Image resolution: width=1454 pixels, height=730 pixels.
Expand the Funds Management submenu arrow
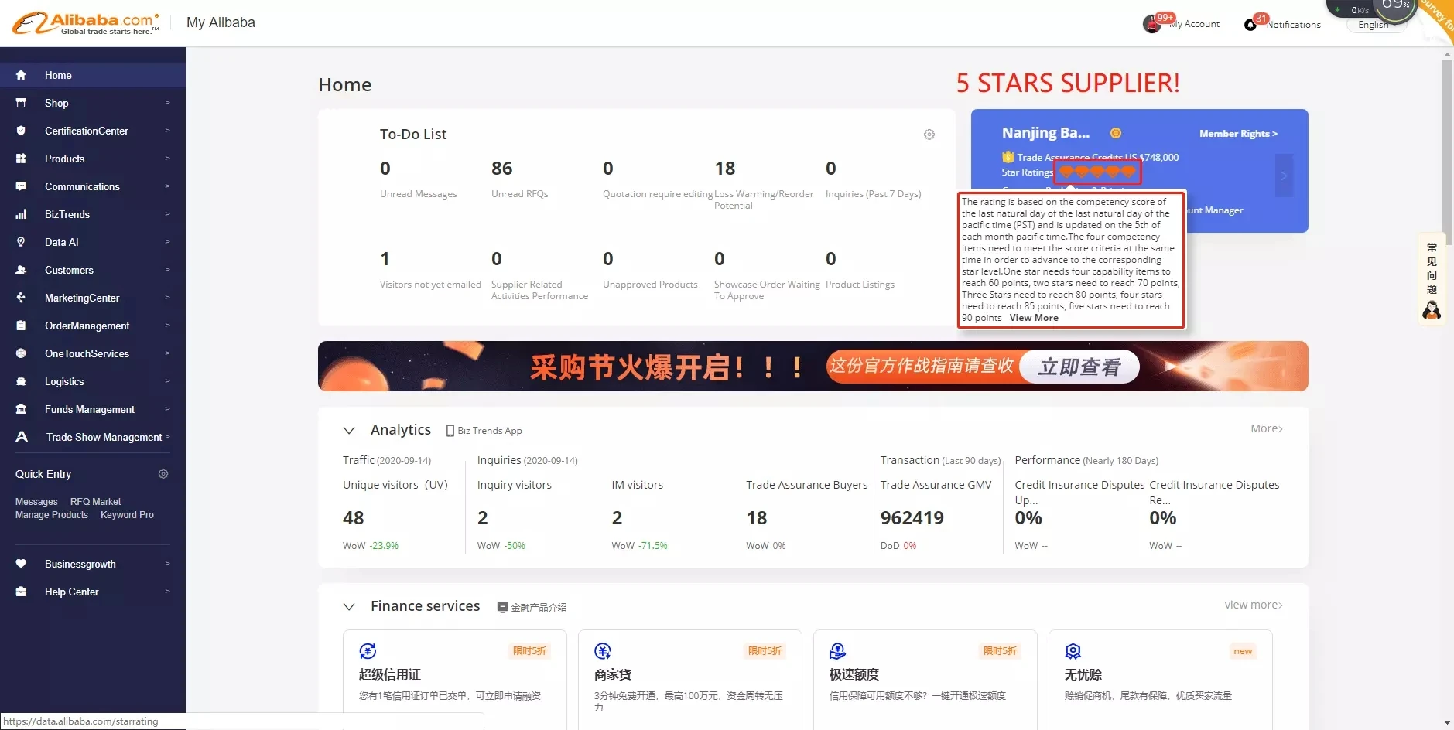pyautogui.click(x=167, y=409)
